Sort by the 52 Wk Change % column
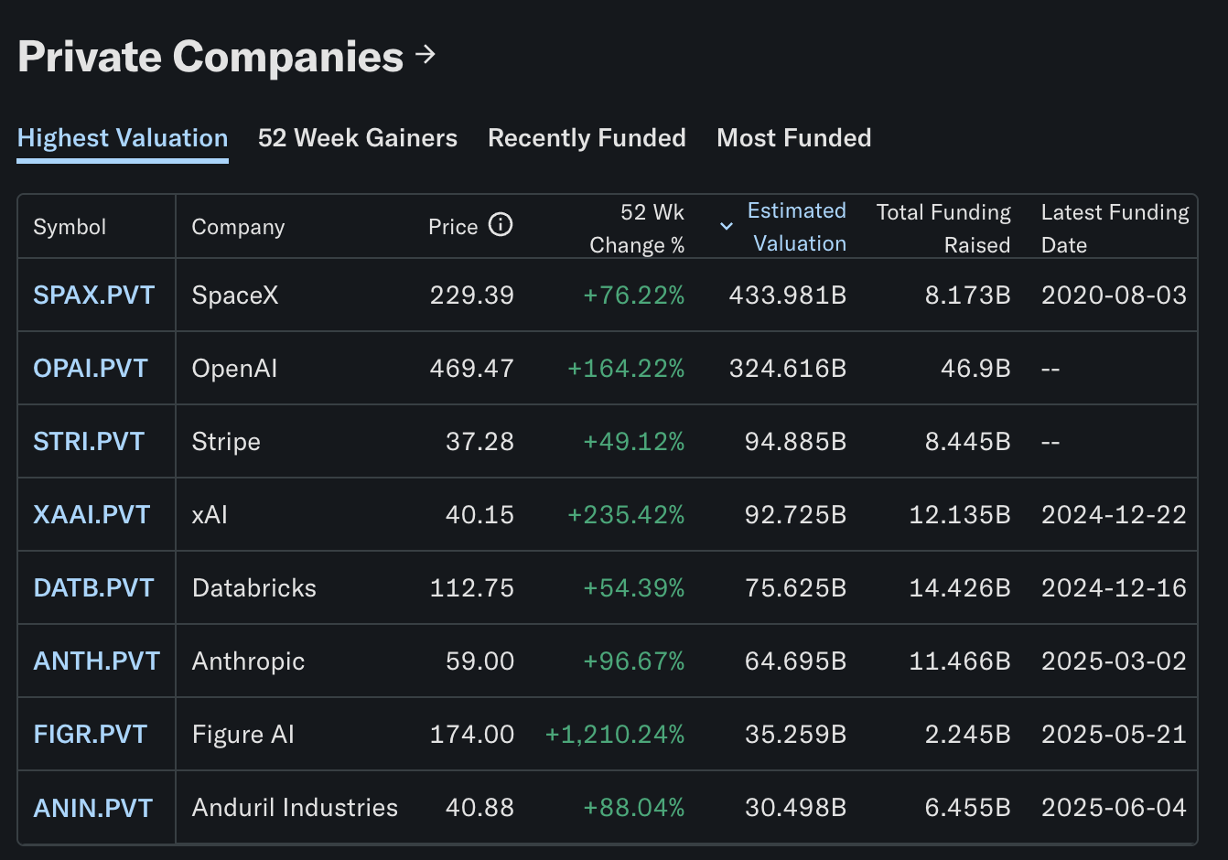Viewport: 1228px width, 860px height. click(x=637, y=228)
